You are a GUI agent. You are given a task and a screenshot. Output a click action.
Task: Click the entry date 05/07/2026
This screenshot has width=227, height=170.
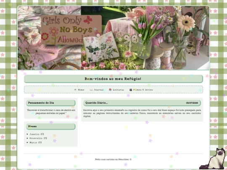(x=192, y=103)
